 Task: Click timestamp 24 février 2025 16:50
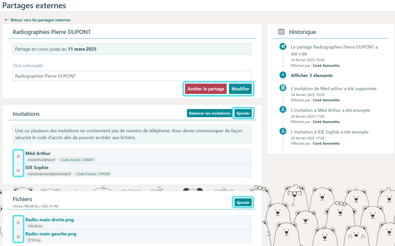[x=308, y=60]
